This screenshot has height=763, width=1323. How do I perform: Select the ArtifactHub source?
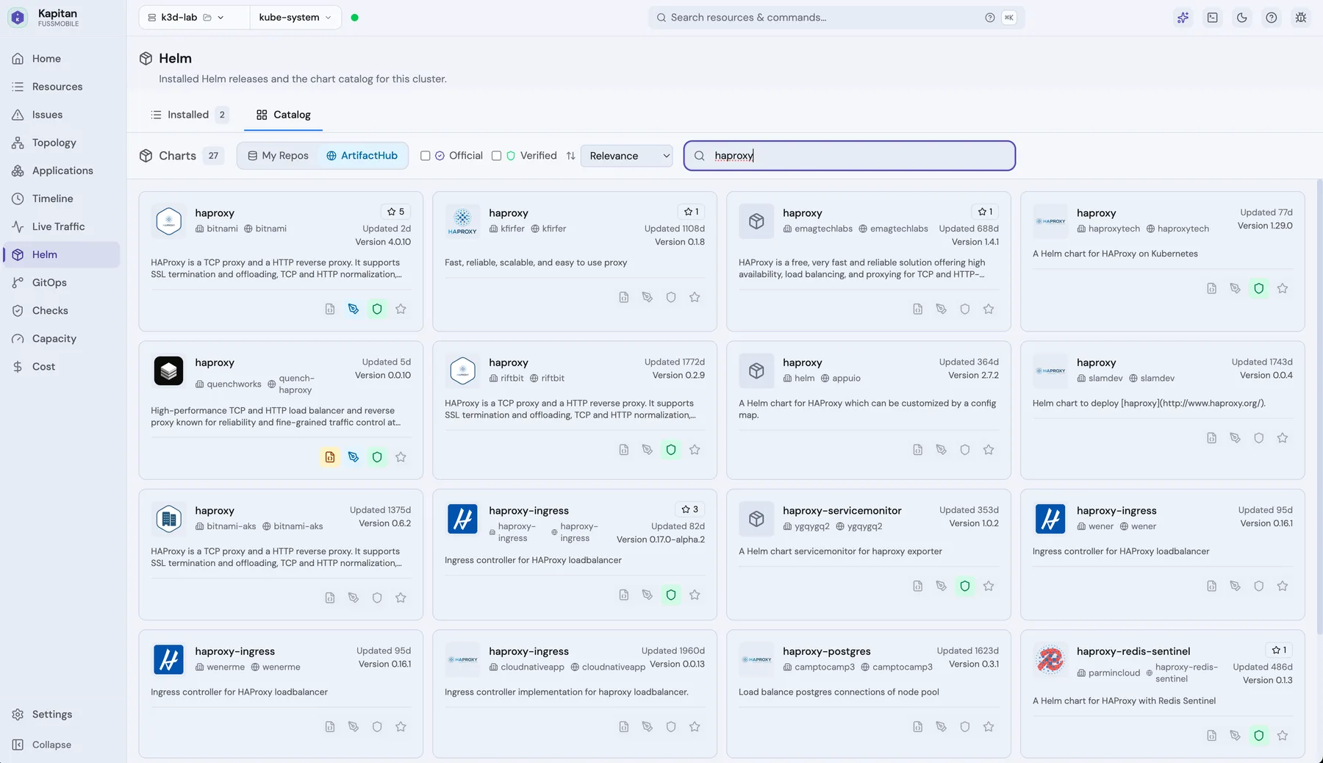362,156
